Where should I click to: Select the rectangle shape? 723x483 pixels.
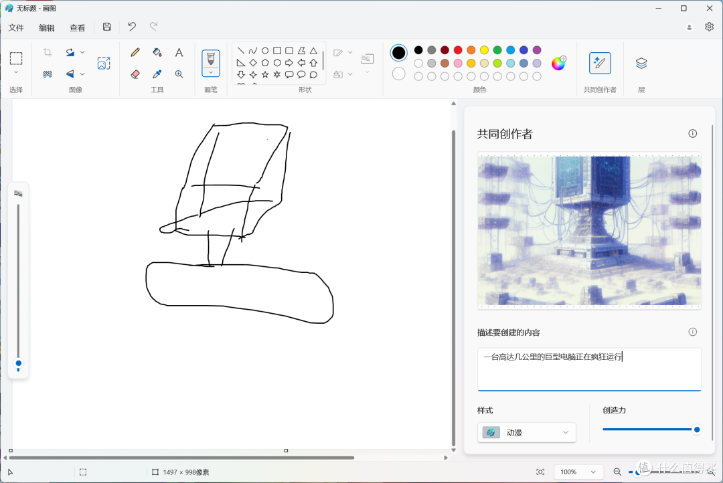click(277, 51)
